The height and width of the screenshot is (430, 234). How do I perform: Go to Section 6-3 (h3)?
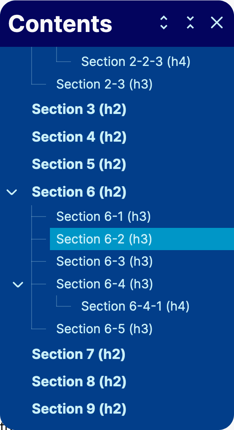[x=104, y=261]
